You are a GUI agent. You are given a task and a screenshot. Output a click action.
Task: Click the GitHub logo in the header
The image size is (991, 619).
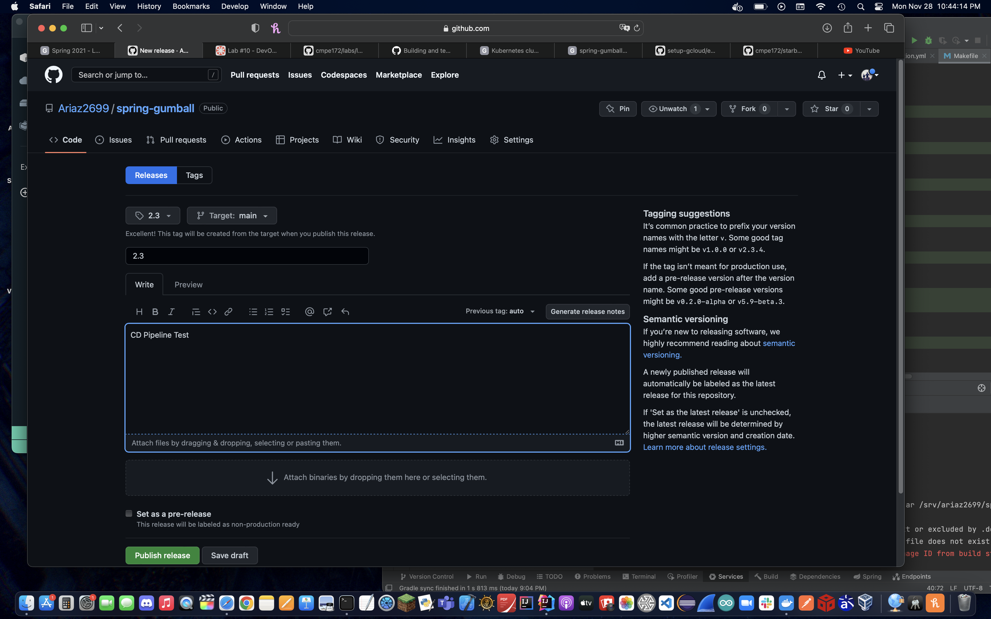click(53, 75)
